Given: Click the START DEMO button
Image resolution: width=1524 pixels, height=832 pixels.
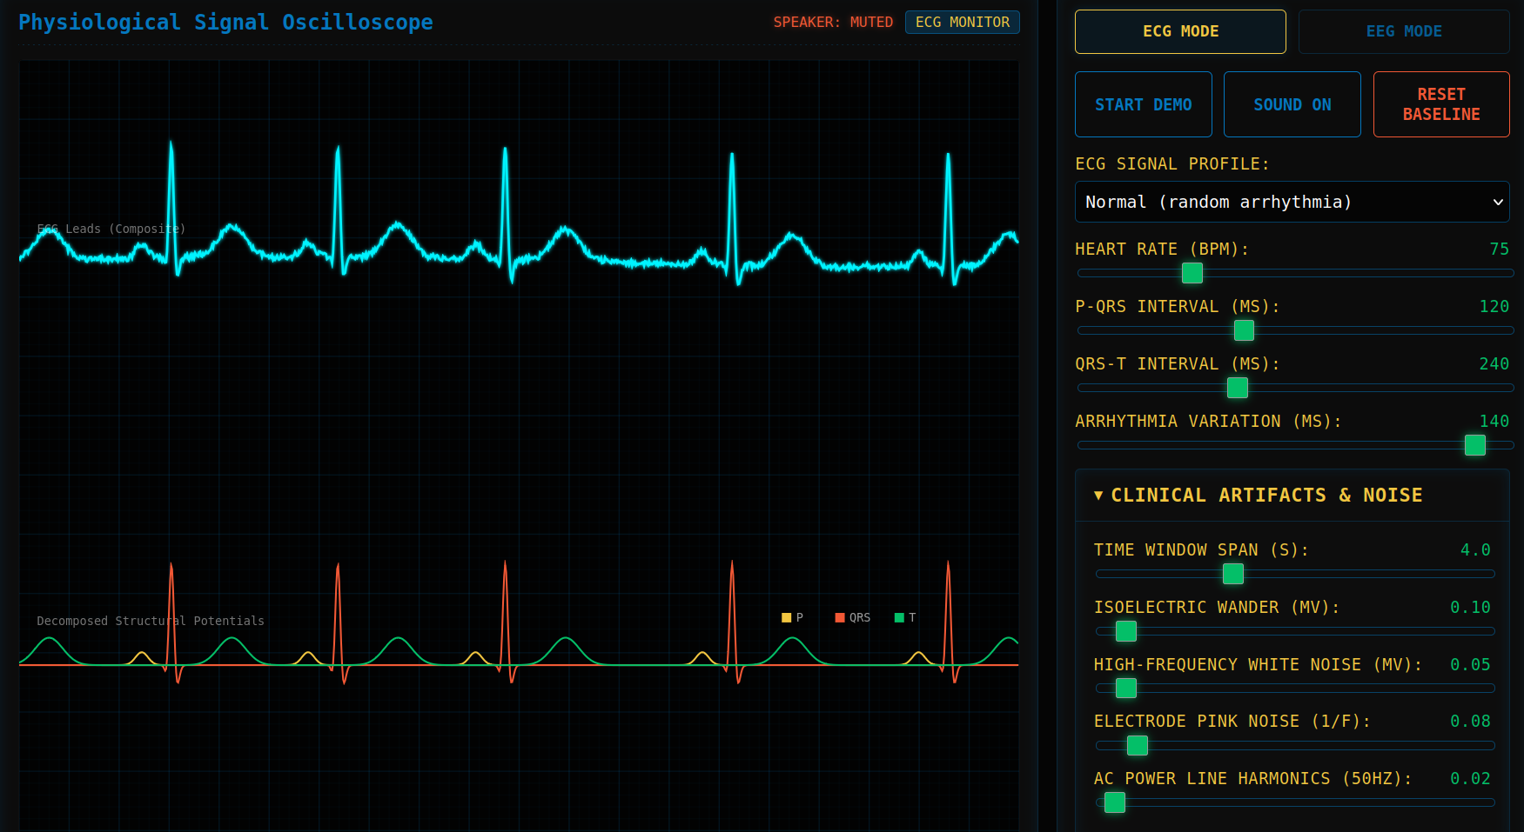Looking at the screenshot, I should [x=1144, y=104].
